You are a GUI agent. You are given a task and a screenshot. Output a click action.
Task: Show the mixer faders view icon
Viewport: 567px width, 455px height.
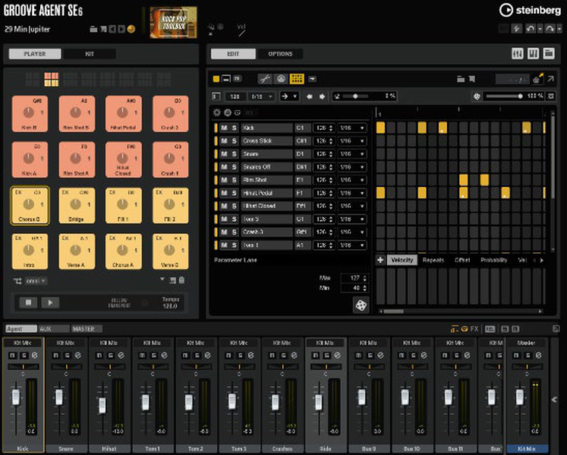click(518, 54)
